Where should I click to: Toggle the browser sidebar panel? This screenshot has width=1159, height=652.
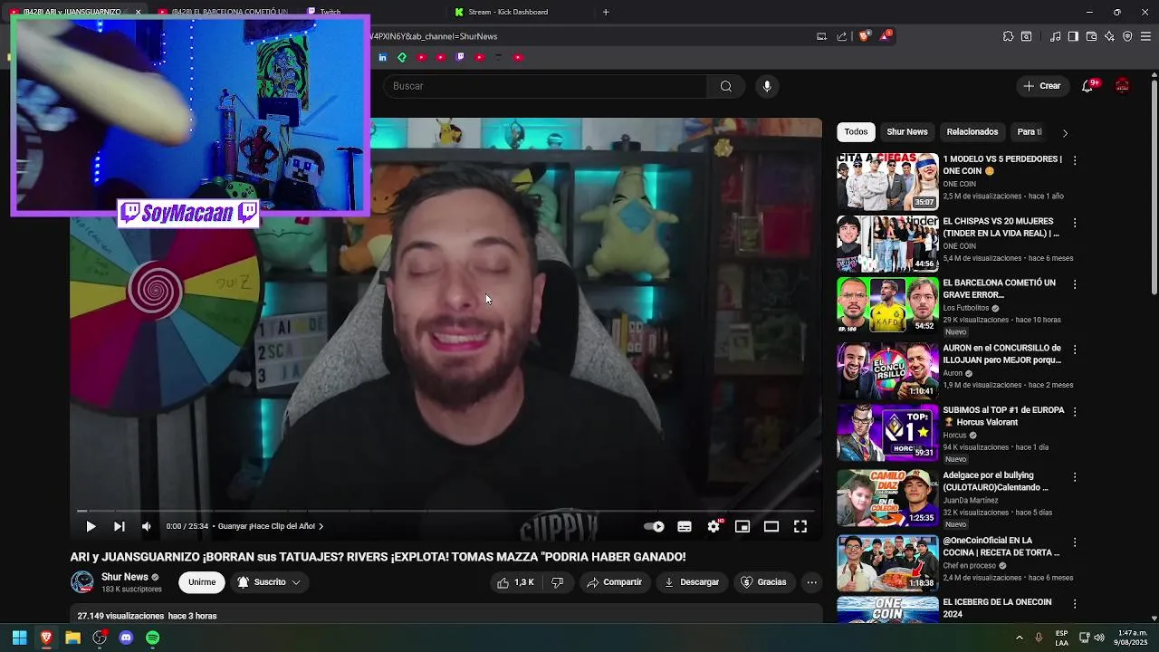[1073, 36]
